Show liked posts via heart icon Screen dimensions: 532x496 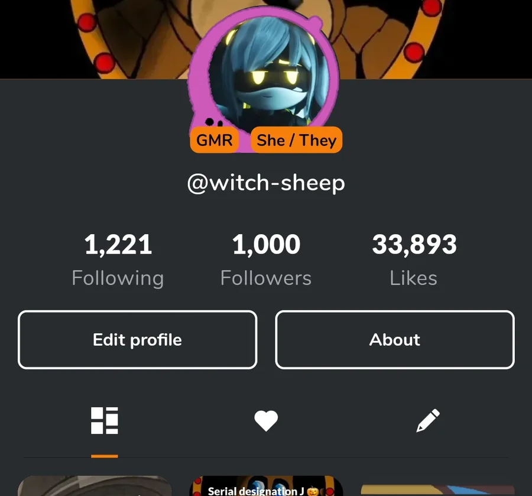tap(266, 421)
